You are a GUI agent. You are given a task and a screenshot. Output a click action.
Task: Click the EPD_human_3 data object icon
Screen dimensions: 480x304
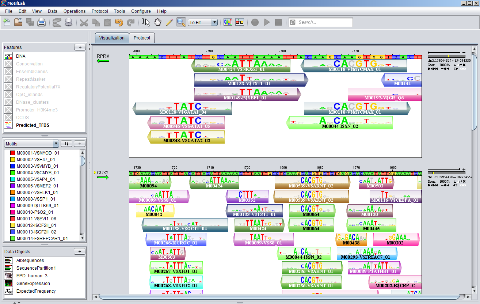(8, 275)
